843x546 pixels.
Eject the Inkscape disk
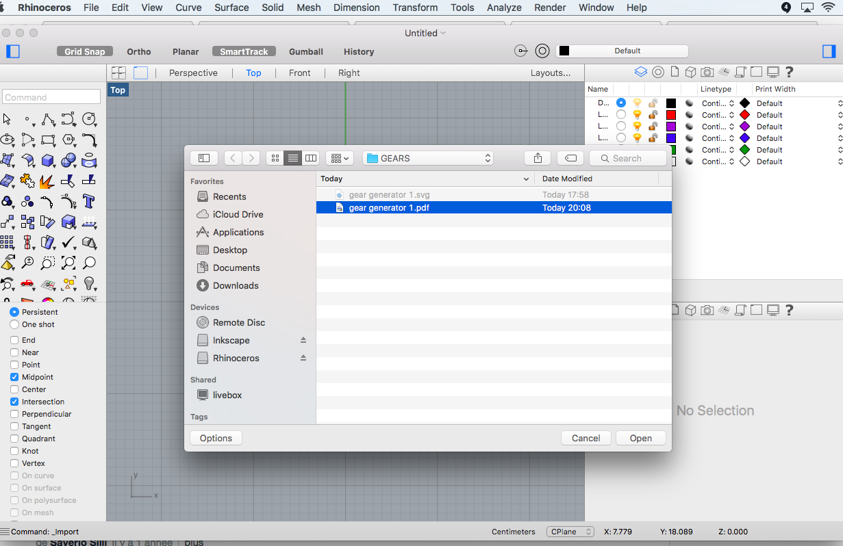303,340
